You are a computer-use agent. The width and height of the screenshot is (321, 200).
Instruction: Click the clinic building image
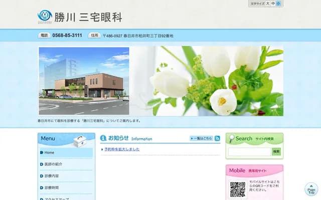84,81
